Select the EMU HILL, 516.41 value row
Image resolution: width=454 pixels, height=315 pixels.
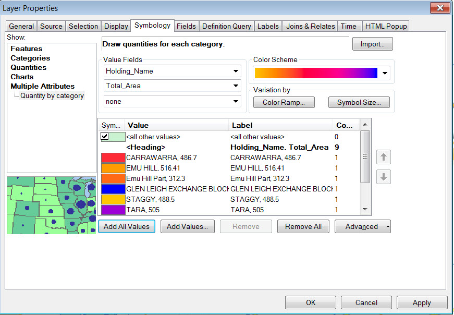click(x=153, y=168)
